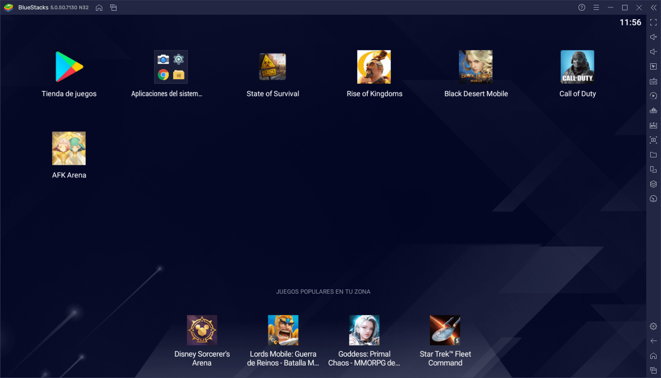The height and width of the screenshot is (378, 661).
Task: Click the Install APK sidebar icon
Action: (653, 125)
